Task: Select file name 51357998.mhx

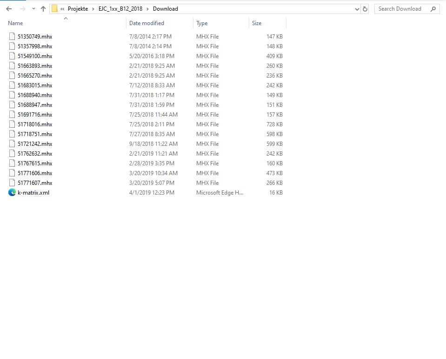Action: (35, 46)
